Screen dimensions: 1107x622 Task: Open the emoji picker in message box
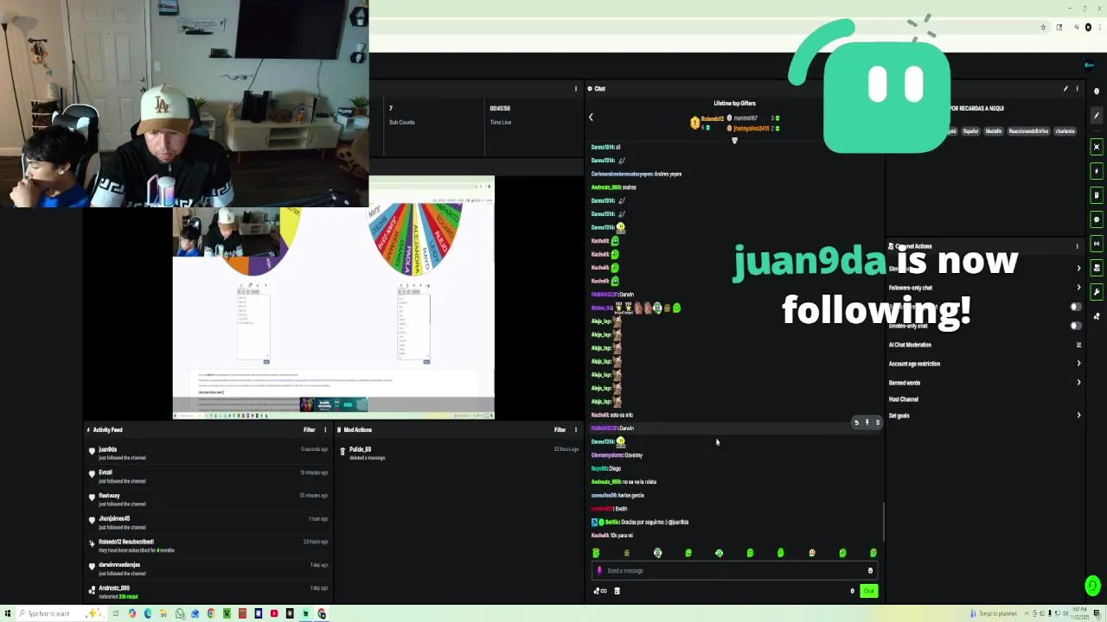pos(870,570)
